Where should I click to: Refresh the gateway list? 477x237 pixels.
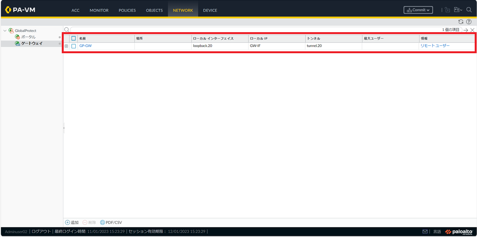[461, 22]
